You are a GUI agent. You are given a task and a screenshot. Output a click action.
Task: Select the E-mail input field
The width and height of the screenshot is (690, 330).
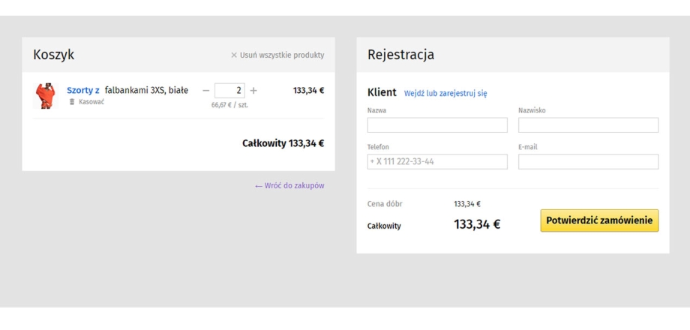588,162
